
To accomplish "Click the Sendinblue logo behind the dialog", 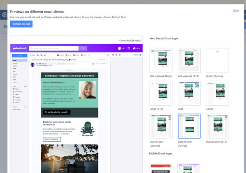I will click(4, 15).
